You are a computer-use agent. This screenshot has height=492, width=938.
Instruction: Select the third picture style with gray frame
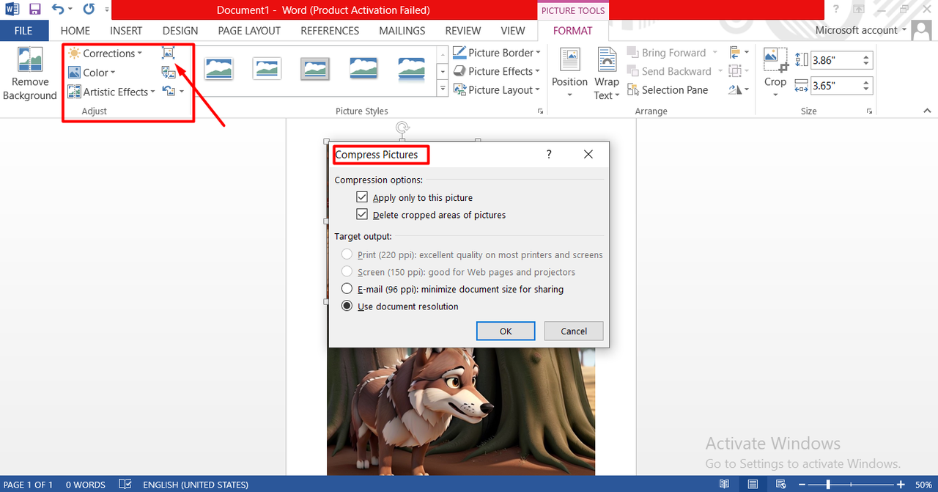(315, 69)
